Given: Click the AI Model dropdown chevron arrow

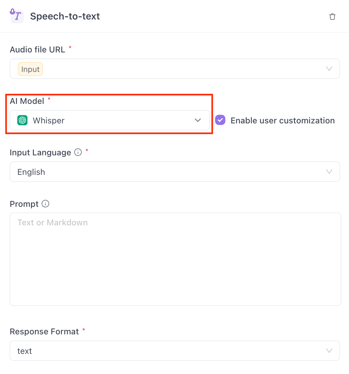Looking at the screenshot, I should pyautogui.click(x=198, y=120).
